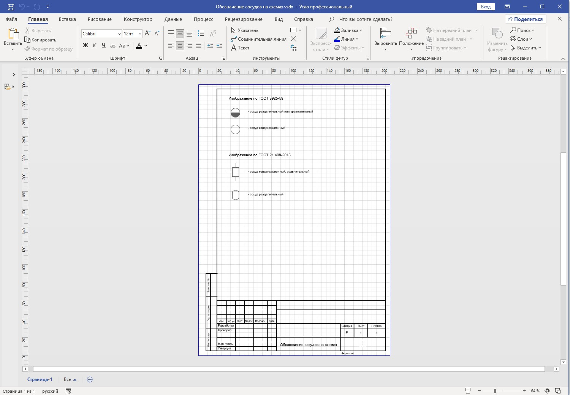
Task: Click the Вход sign-in button
Action: pos(486,7)
